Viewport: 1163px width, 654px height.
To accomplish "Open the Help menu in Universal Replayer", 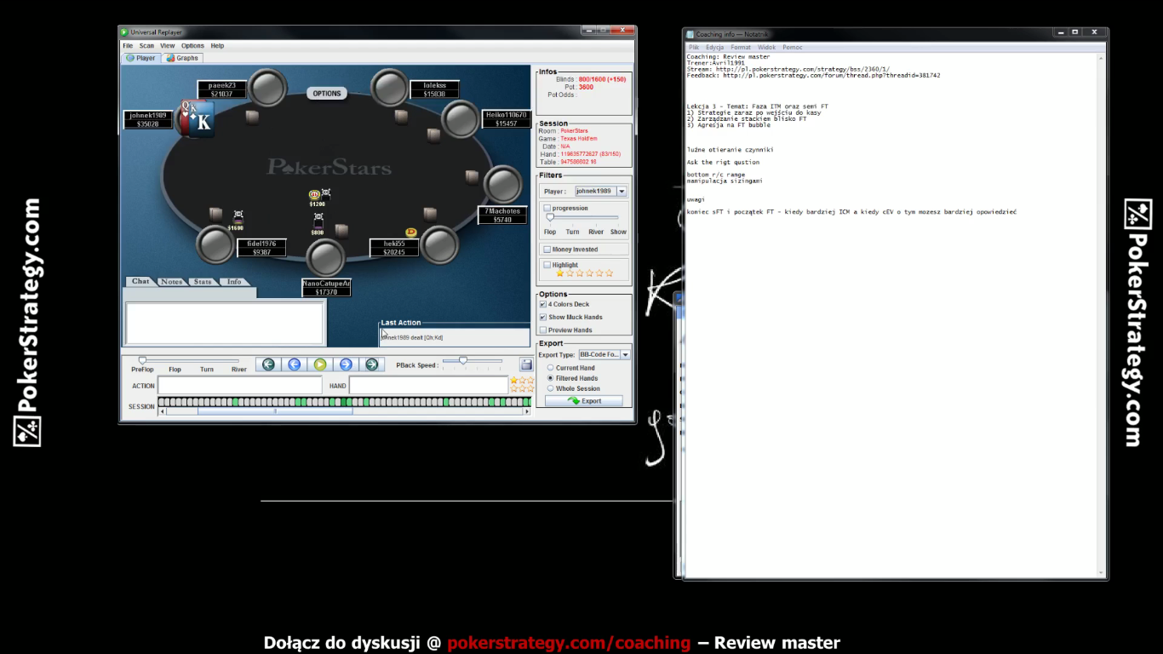I will tap(217, 46).
